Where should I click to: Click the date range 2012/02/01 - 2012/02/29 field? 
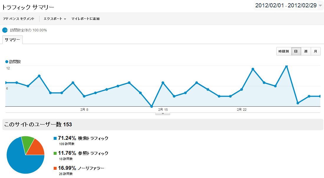[286, 6]
